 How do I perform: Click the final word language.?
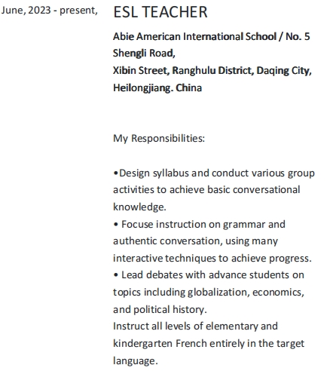pos(136,361)
